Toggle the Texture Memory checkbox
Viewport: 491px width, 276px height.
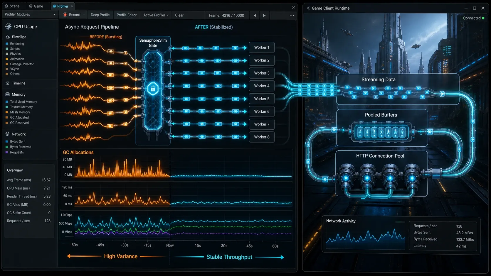(x=7, y=107)
